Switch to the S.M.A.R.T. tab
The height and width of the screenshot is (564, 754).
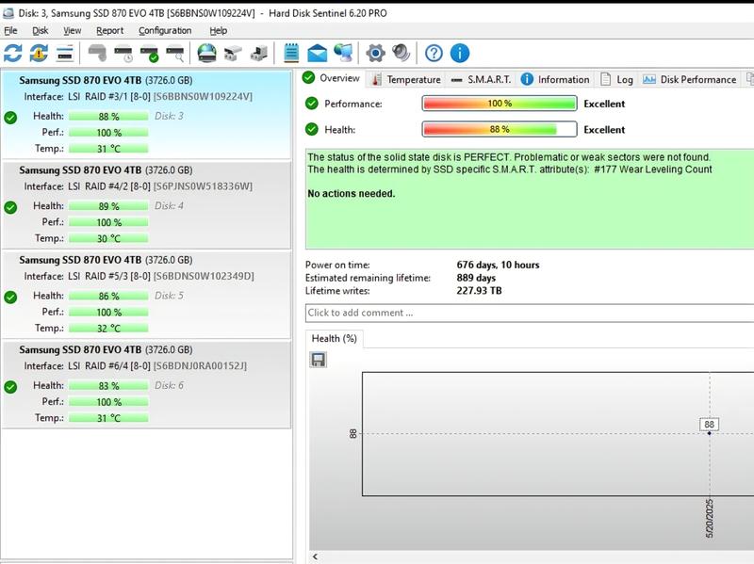coord(482,79)
